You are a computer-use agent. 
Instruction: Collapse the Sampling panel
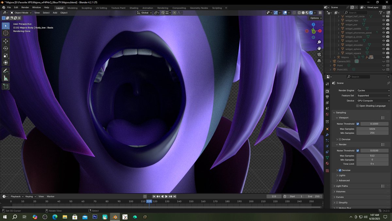[x=334, y=113]
